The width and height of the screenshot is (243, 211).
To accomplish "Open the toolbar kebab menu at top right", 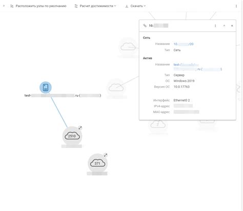I will [x=236, y=6].
